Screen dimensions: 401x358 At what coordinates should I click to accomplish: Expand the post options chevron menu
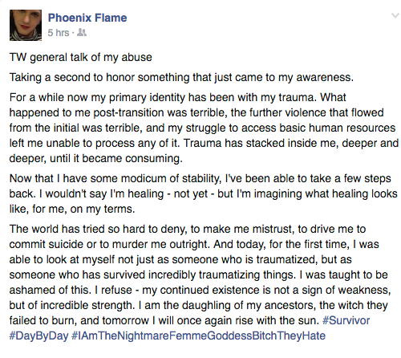click(395, 15)
